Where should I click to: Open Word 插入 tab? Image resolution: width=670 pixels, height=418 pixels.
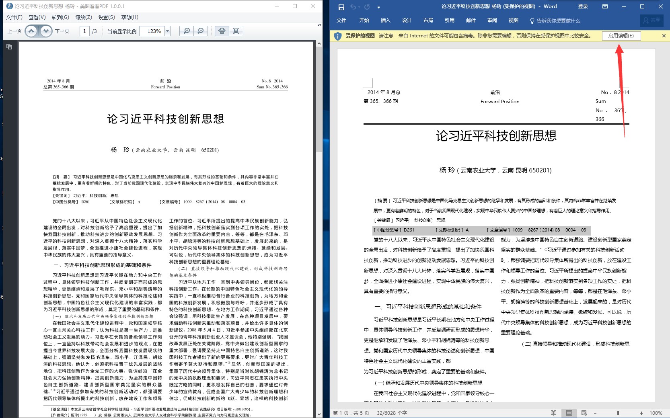[386, 20]
